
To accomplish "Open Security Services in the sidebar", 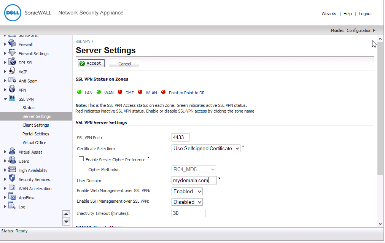I will (34, 179).
